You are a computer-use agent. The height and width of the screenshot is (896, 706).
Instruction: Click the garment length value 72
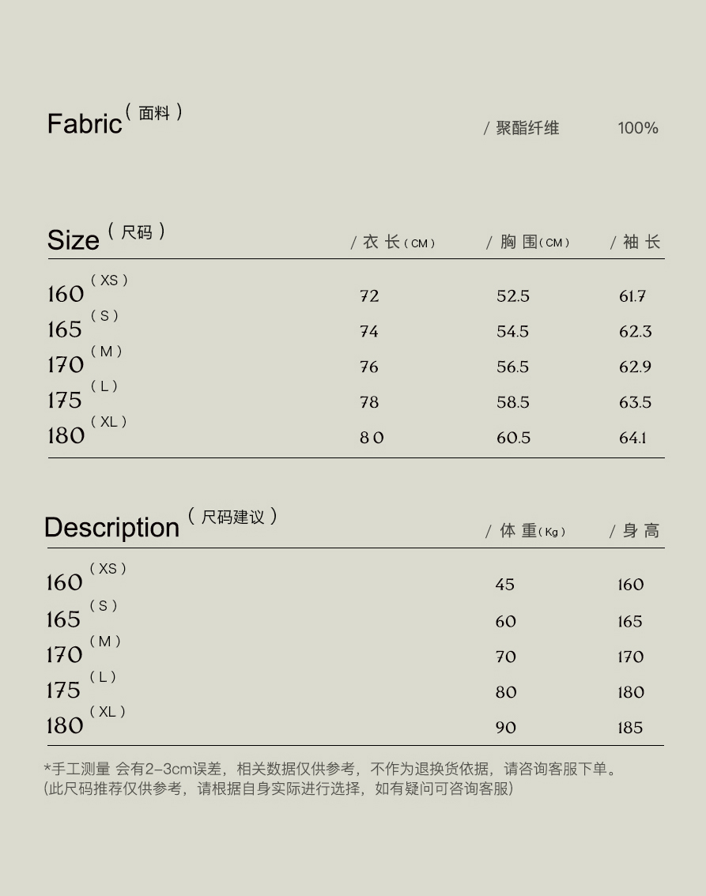tap(369, 296)
